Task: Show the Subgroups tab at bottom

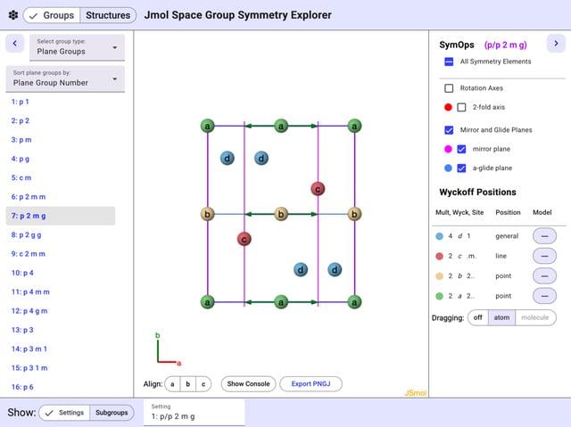Action: pyautogui.click(x=112, y=413)
